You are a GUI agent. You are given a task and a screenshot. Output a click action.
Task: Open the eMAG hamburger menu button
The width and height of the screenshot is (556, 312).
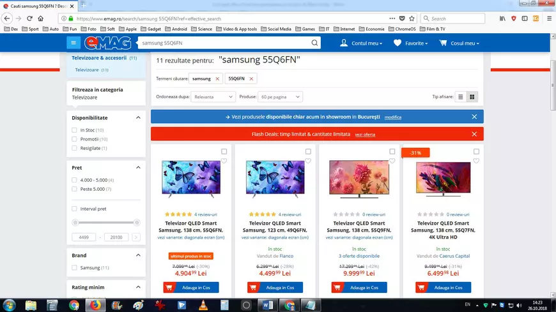click(73, 43)
